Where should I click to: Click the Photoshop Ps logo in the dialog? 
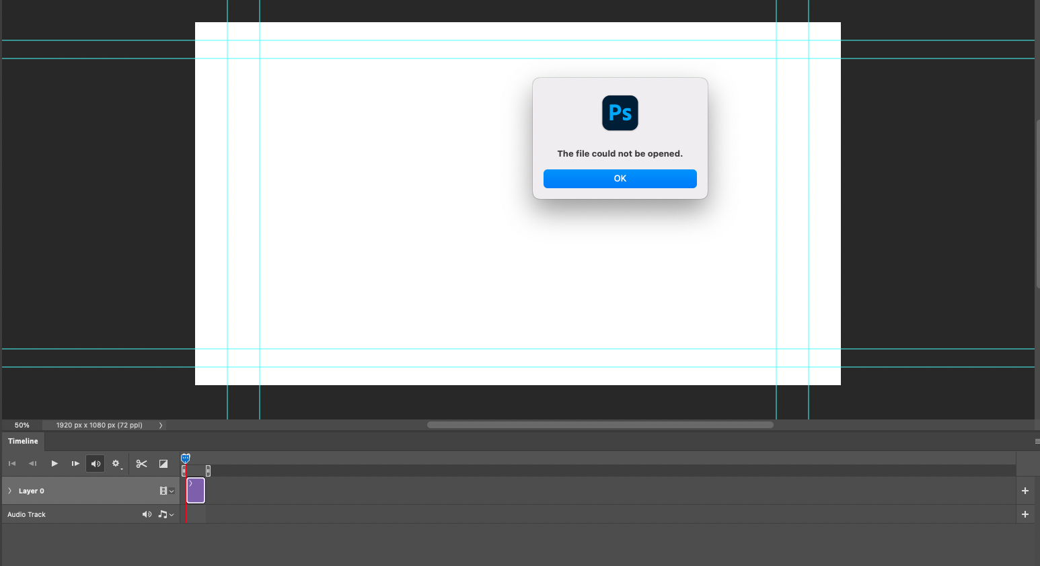coord(620,113)
